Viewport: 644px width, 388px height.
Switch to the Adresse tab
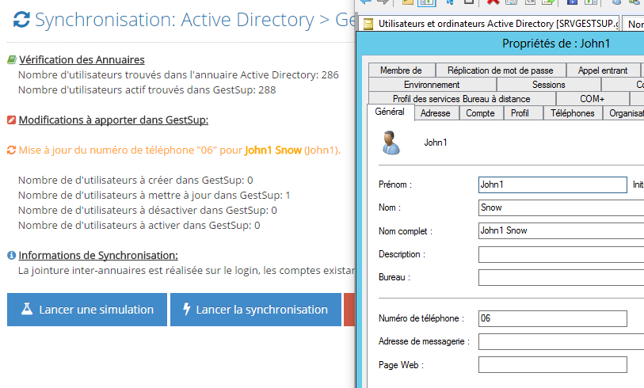pyautogui.click(x=436, y=113)
